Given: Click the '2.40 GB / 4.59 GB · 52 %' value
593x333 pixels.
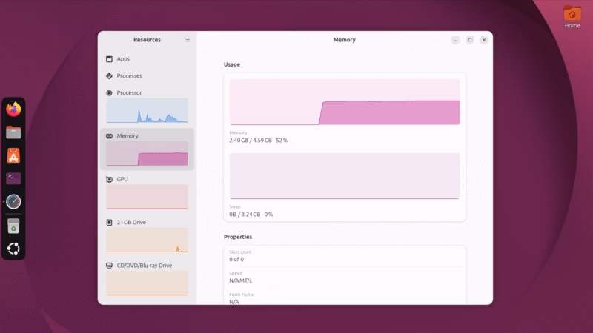Looking at the screenshot, I should click(x=258, y=141).
